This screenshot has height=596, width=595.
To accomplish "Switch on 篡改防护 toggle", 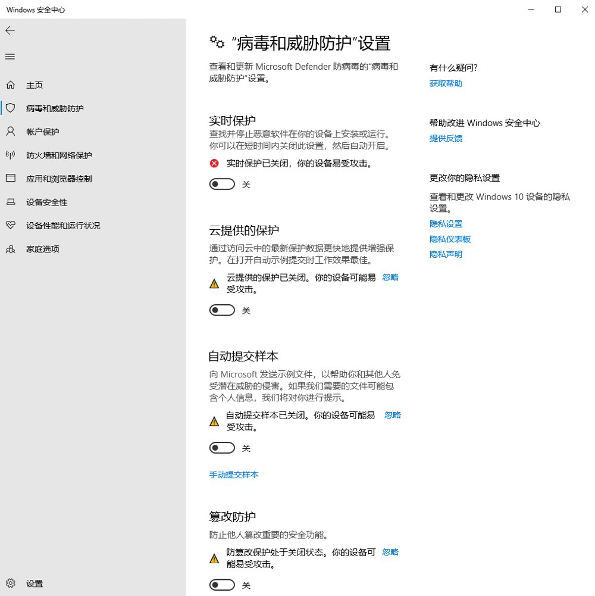I will (223, 585).
